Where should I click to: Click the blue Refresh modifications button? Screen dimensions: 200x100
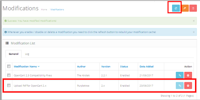click(x=176, y=8)
